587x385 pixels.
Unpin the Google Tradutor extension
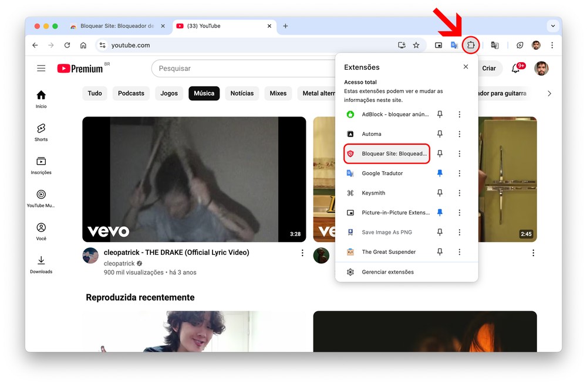[x=440, y=173]
